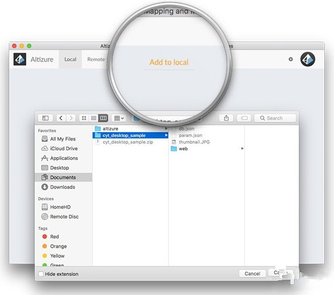Select All My Files in sidebar
The image size is (334, 295).
click(63, 139)
